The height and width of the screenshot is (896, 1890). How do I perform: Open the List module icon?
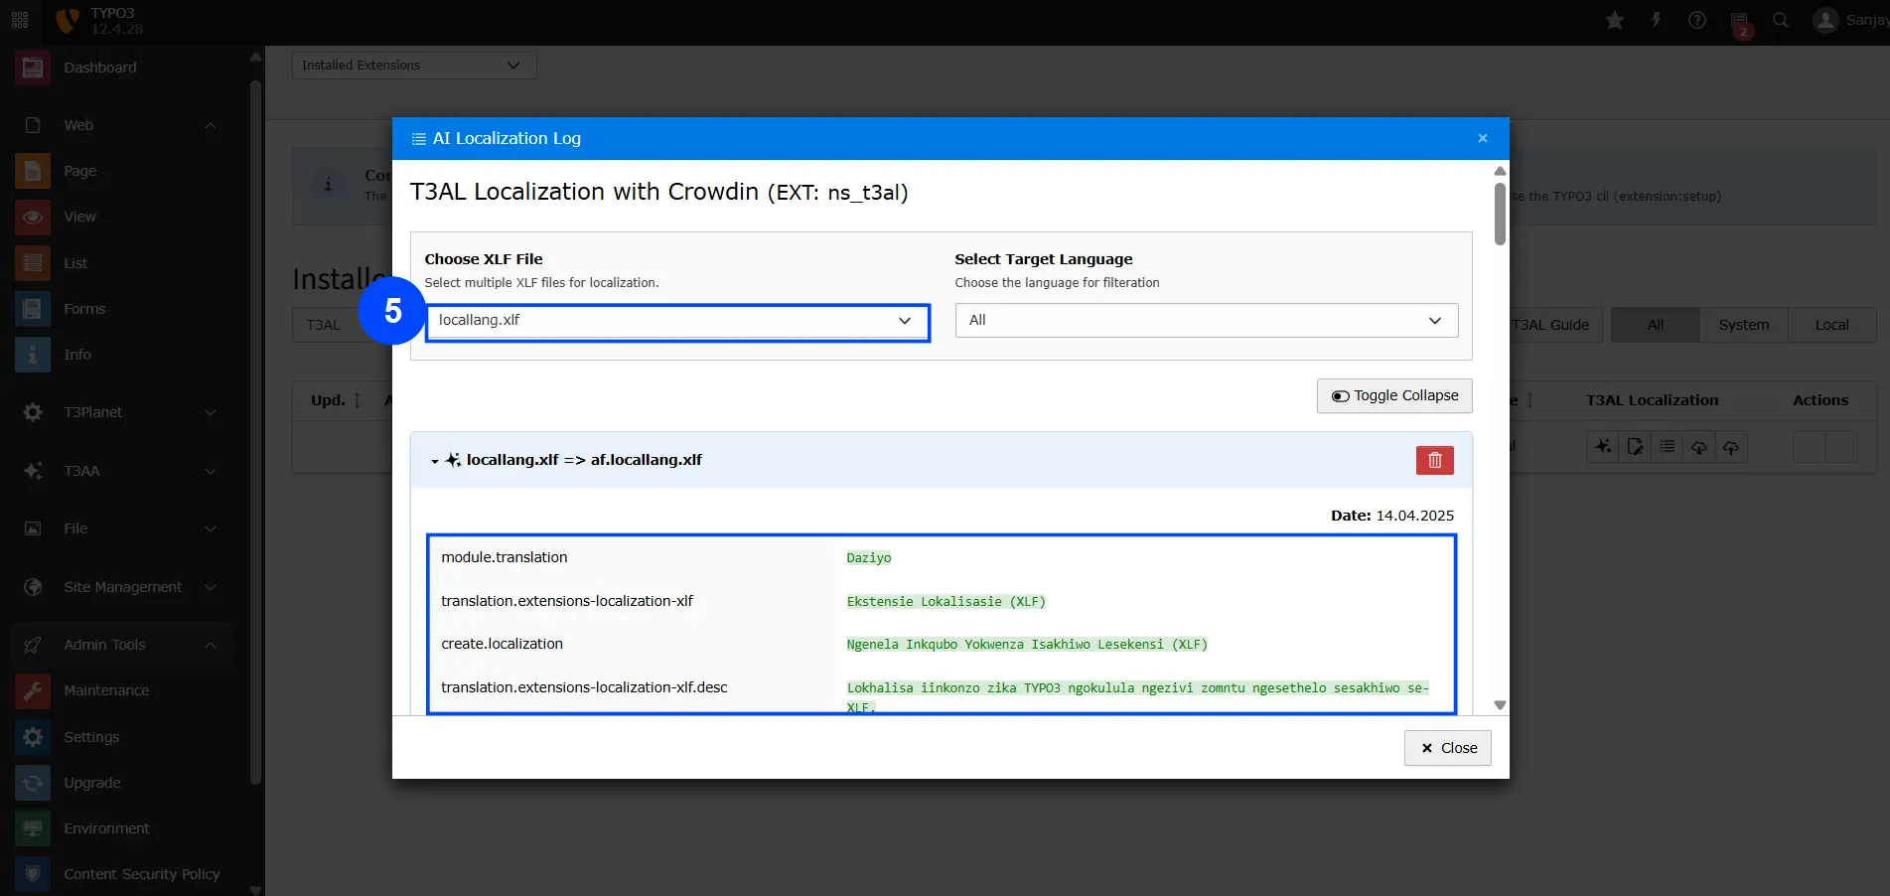click(x=33, y=263)
